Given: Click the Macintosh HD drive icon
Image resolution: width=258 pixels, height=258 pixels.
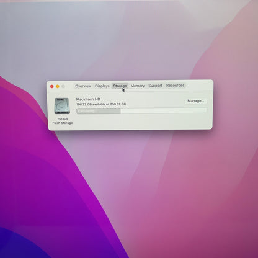Looking at the screenshot, I should pyautogui.click(x=62, y=106).
